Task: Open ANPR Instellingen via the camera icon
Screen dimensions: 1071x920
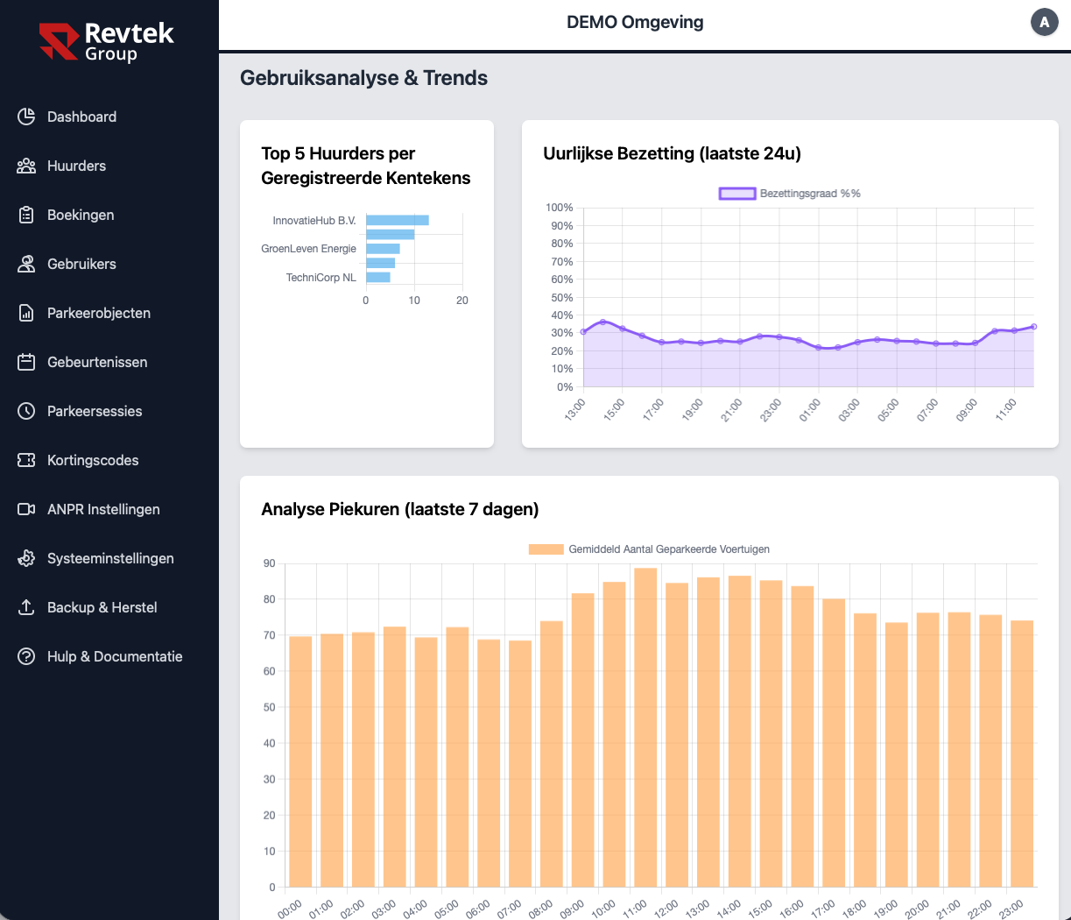Action: [25, 509]
